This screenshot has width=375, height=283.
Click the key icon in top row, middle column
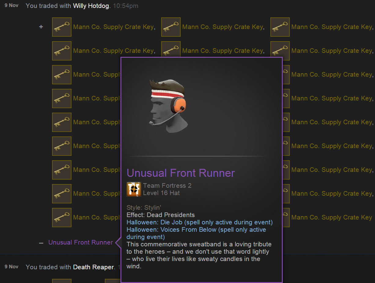(171, 27)
